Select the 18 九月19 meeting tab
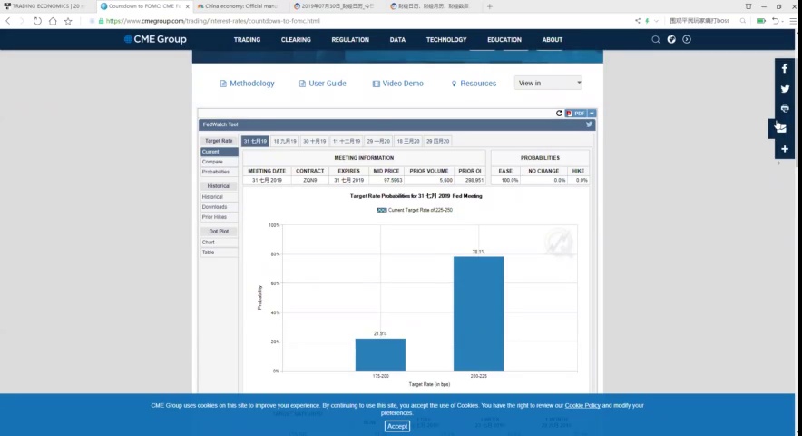Screen dimensions: 802x436 point(285,141)
